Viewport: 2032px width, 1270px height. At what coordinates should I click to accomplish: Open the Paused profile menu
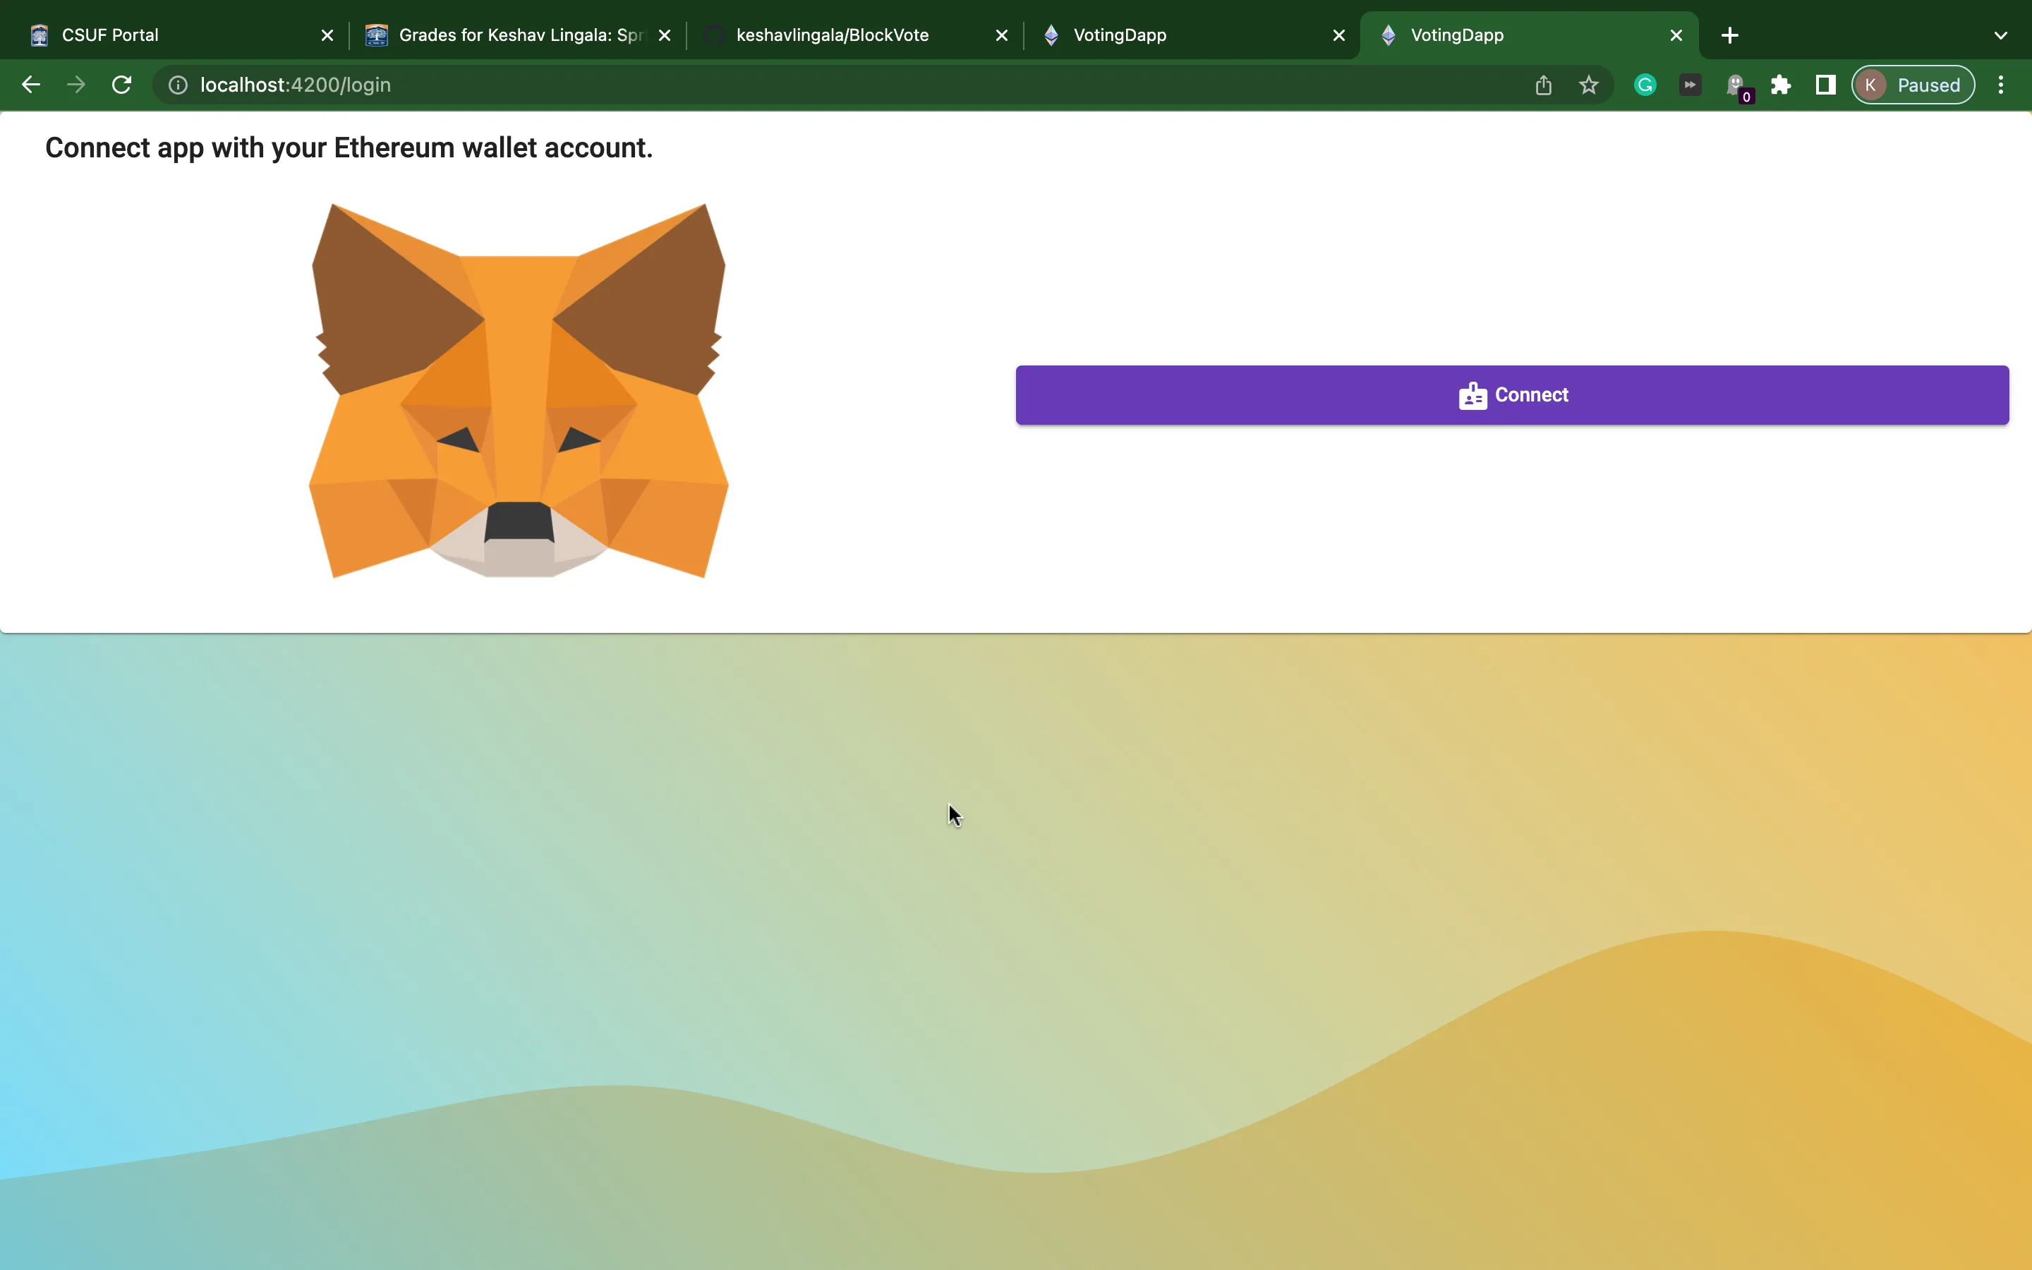point(1913,85)
